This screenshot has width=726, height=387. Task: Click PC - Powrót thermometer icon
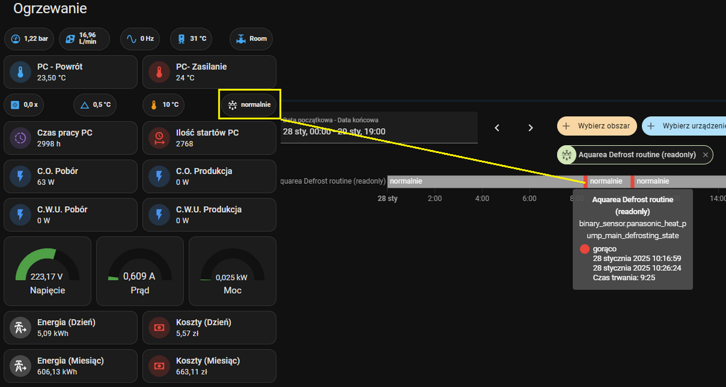pos(21,73)
